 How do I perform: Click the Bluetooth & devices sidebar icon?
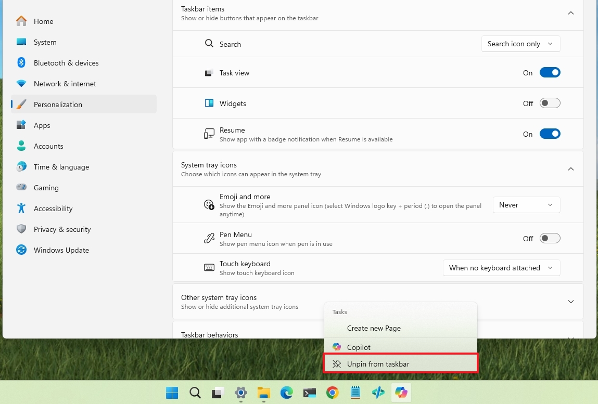21,63
